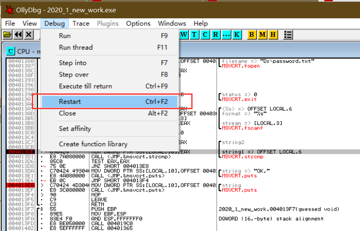
Task: Open Call stack via the K toolbar button
Action: click(x=237, y=35)
